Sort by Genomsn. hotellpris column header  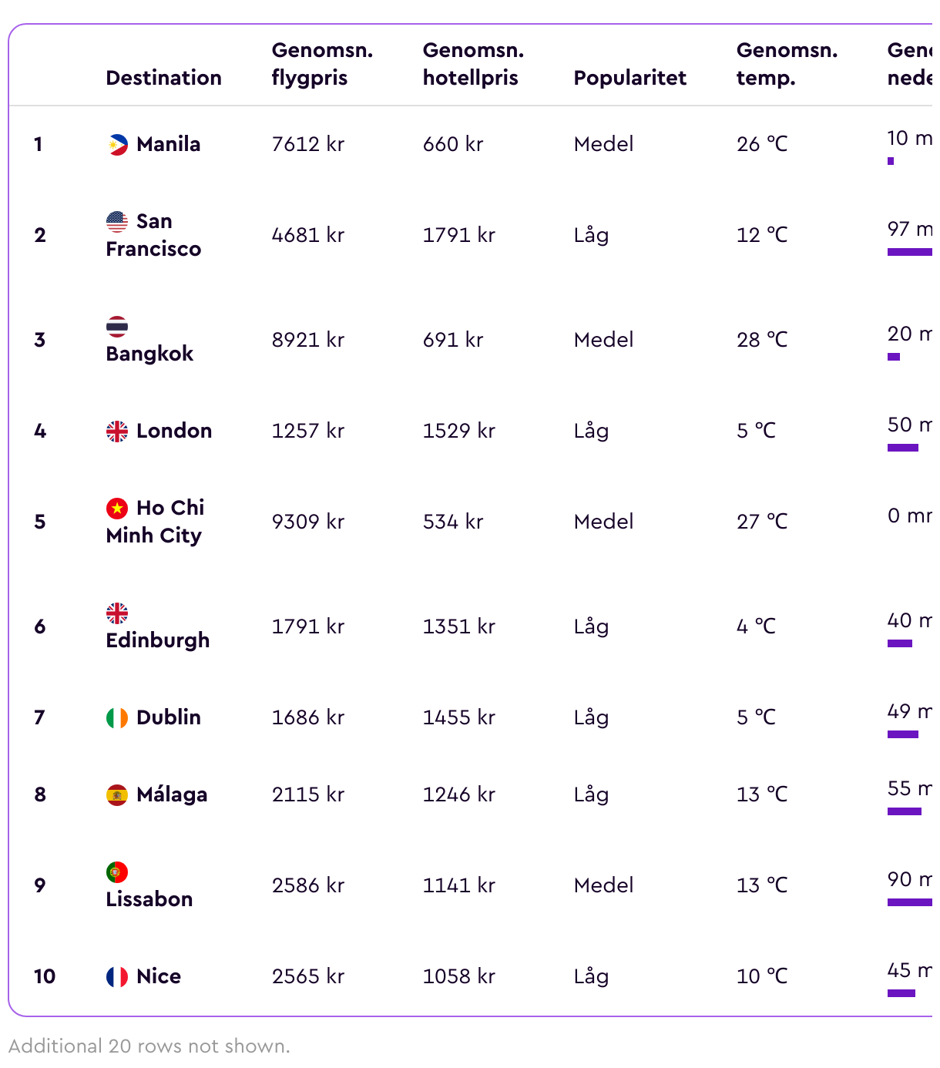(x=473, y=64)
